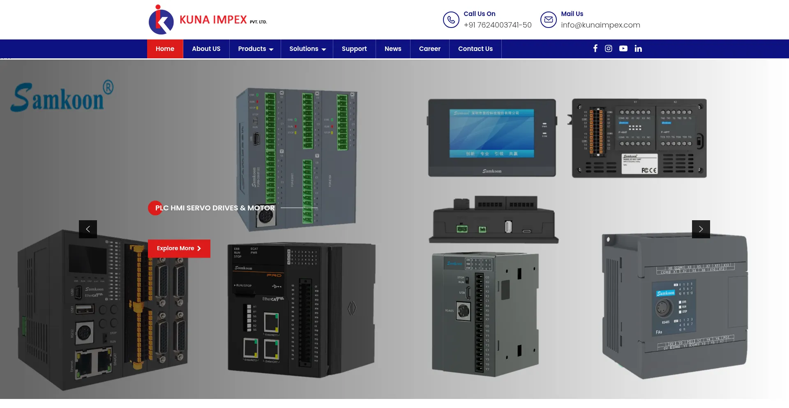Click the mail envelope icon
The image size is (789, 408).
point(548,20)
